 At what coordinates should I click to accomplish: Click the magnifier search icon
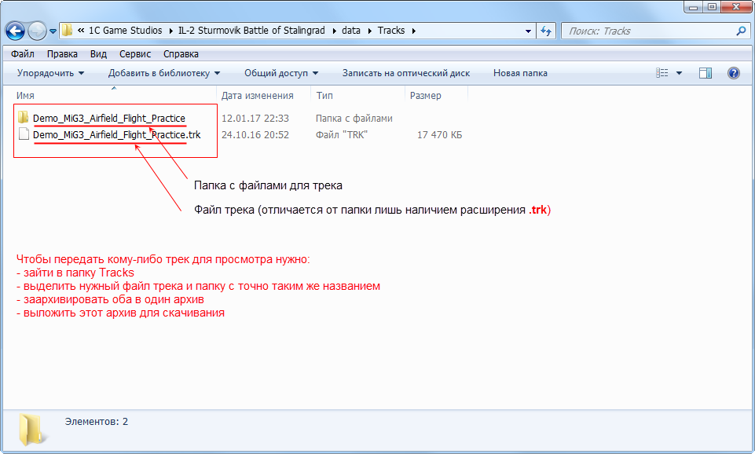click(741, 31)
